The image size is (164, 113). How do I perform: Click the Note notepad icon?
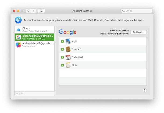click(x=68, y=65)
